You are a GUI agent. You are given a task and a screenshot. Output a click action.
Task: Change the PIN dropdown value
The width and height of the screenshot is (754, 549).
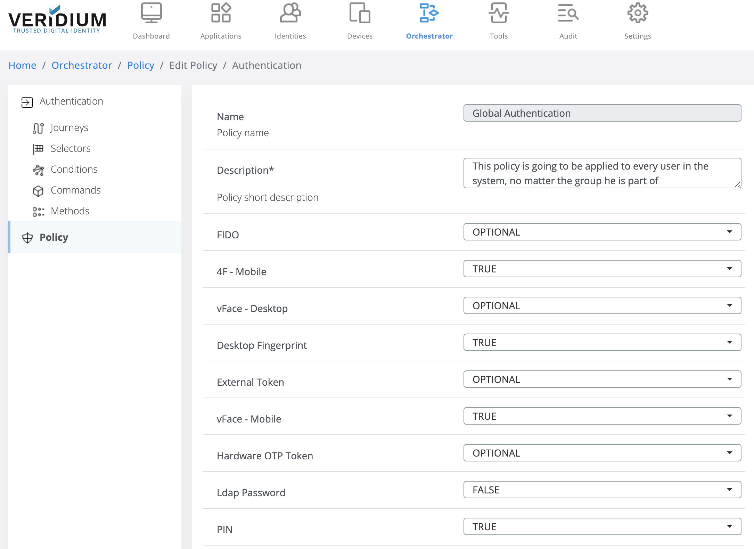tap(602, 527)
